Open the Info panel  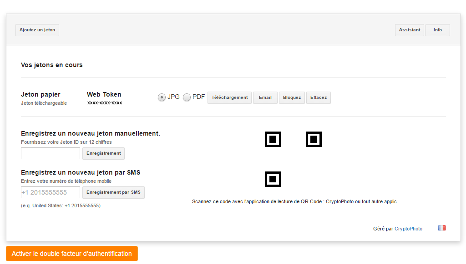coord(437,30)
